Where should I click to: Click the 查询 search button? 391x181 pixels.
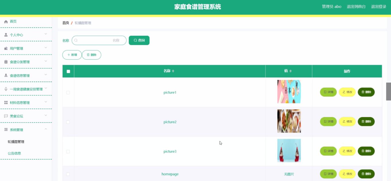click(139, 40)
